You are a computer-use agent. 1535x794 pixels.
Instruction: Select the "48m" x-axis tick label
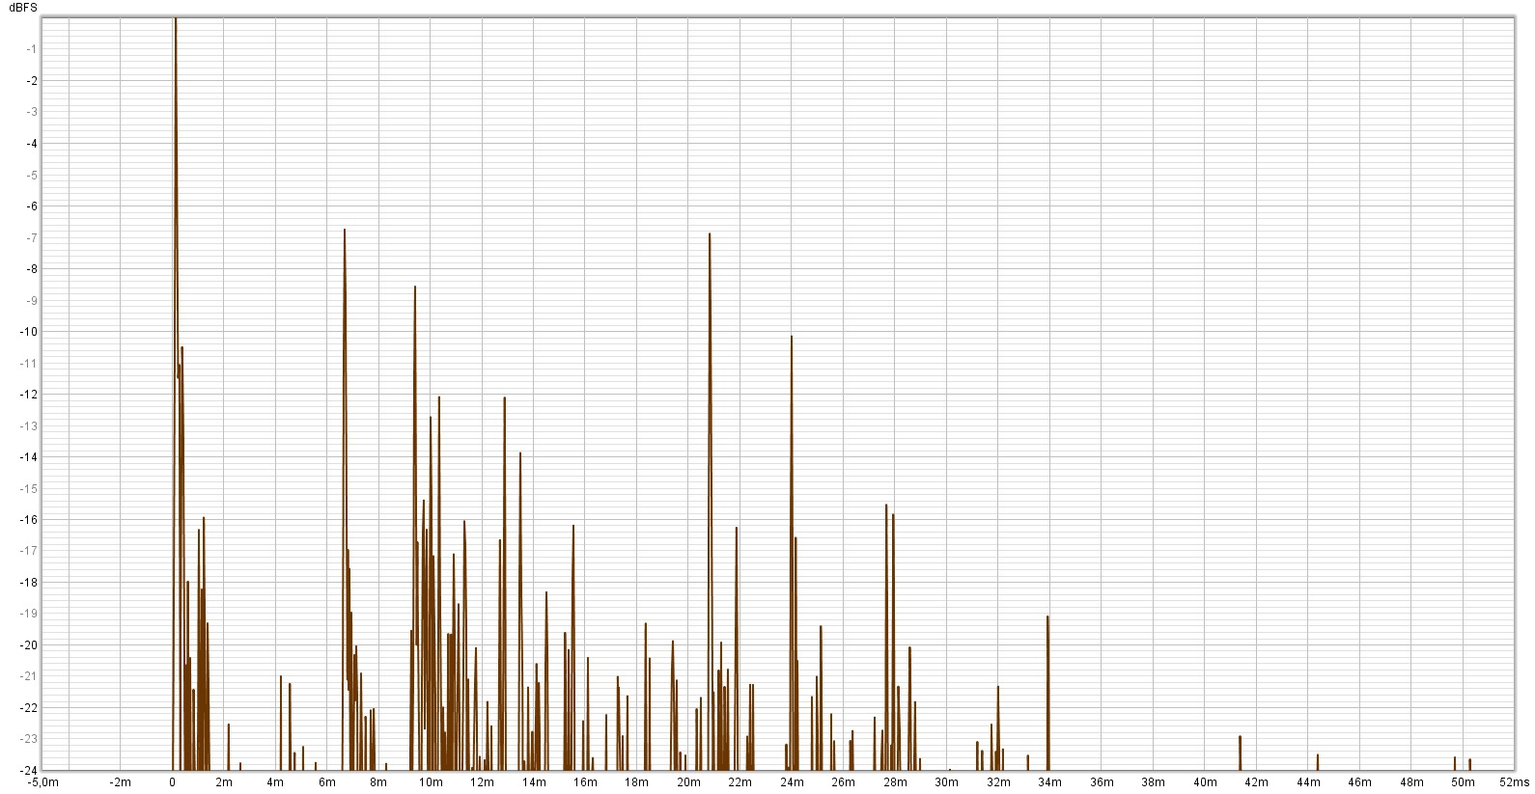(x=1411, y=782)
